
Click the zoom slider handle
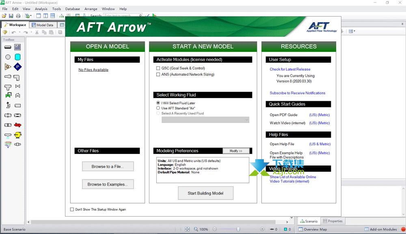coord(238,229)
